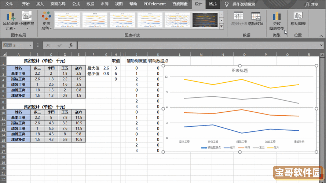Switch to the 数据 (Data) tab
326x183 pixels.
click(90, 4)
